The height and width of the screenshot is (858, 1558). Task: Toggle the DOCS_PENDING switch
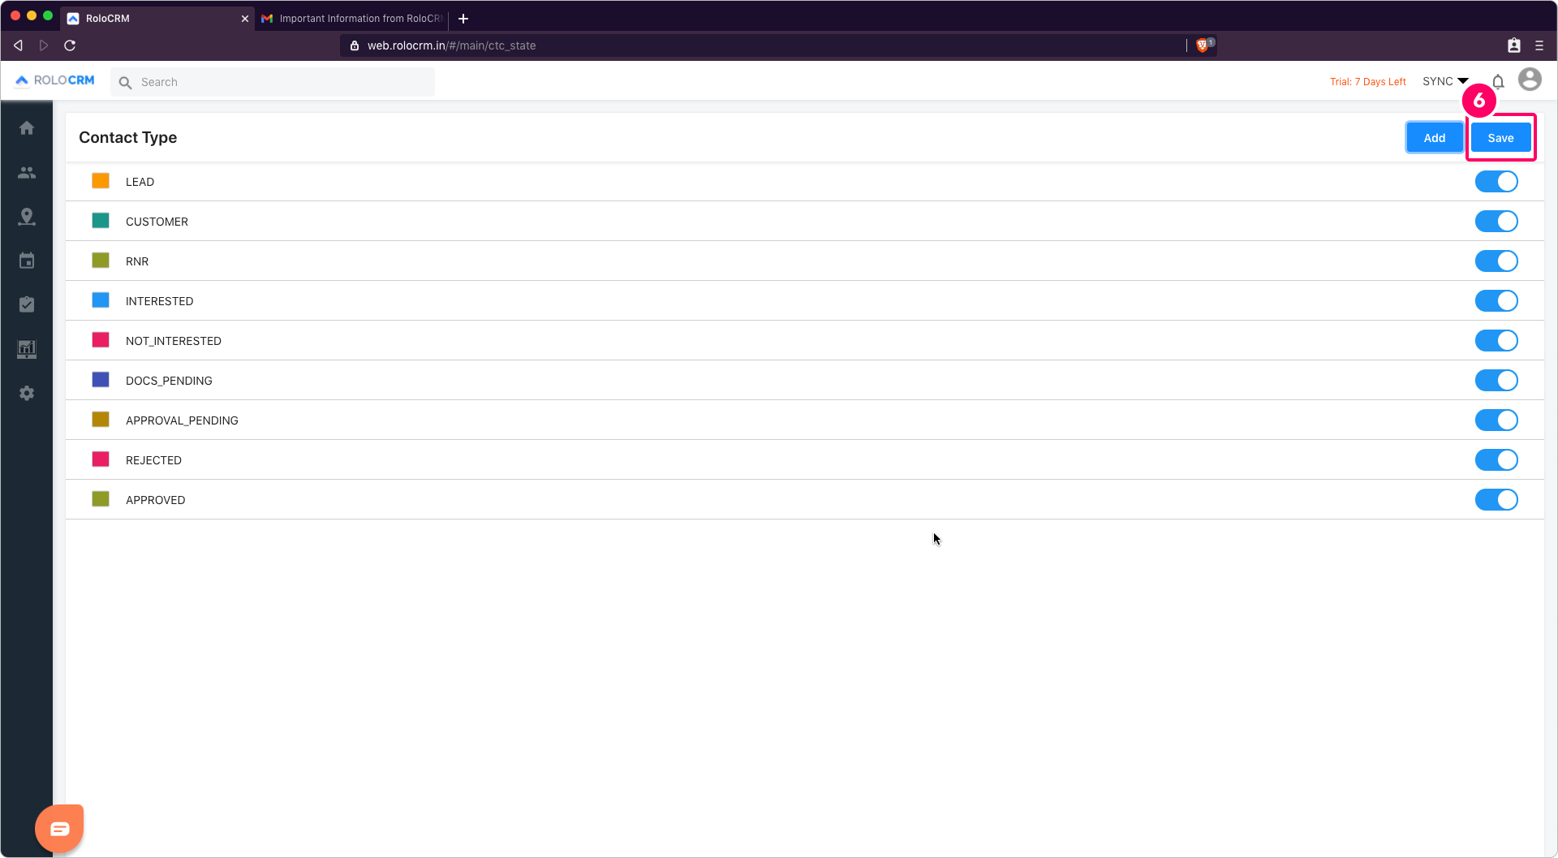1496,381
